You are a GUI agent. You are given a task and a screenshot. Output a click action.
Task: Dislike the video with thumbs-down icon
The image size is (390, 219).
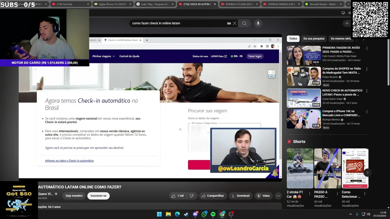tap(191, 196)
